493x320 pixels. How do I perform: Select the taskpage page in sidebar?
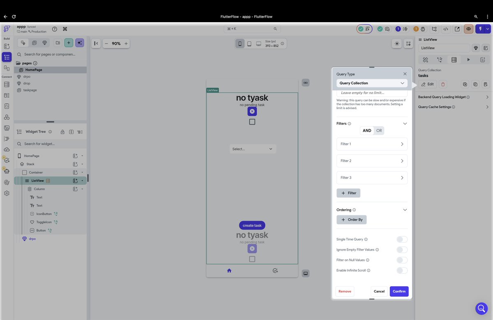click(29, 90)
